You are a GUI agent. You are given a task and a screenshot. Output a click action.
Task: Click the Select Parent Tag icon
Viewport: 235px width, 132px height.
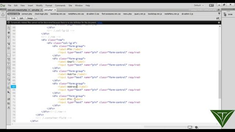click(x=9, y=44)
